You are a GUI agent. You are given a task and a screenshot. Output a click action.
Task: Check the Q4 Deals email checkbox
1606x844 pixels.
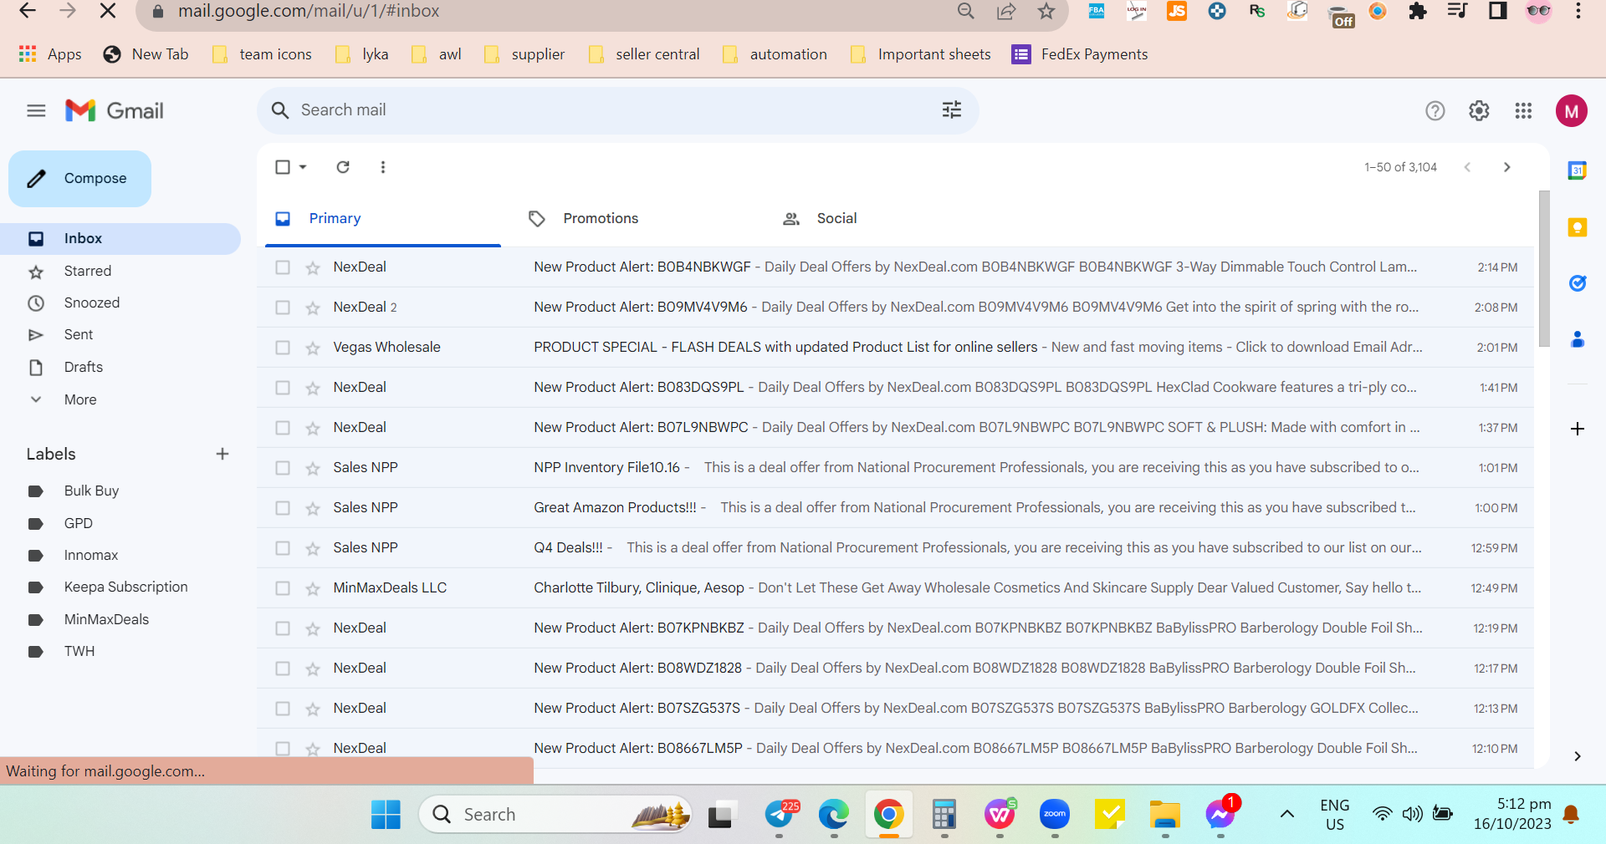point(283,548)
